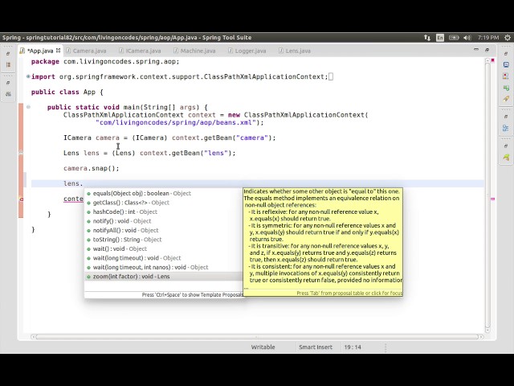Image resolution: width=514 pixels, height=386 pixels.
Task: Open the battery indicator menu
Action: pos(454,38)
